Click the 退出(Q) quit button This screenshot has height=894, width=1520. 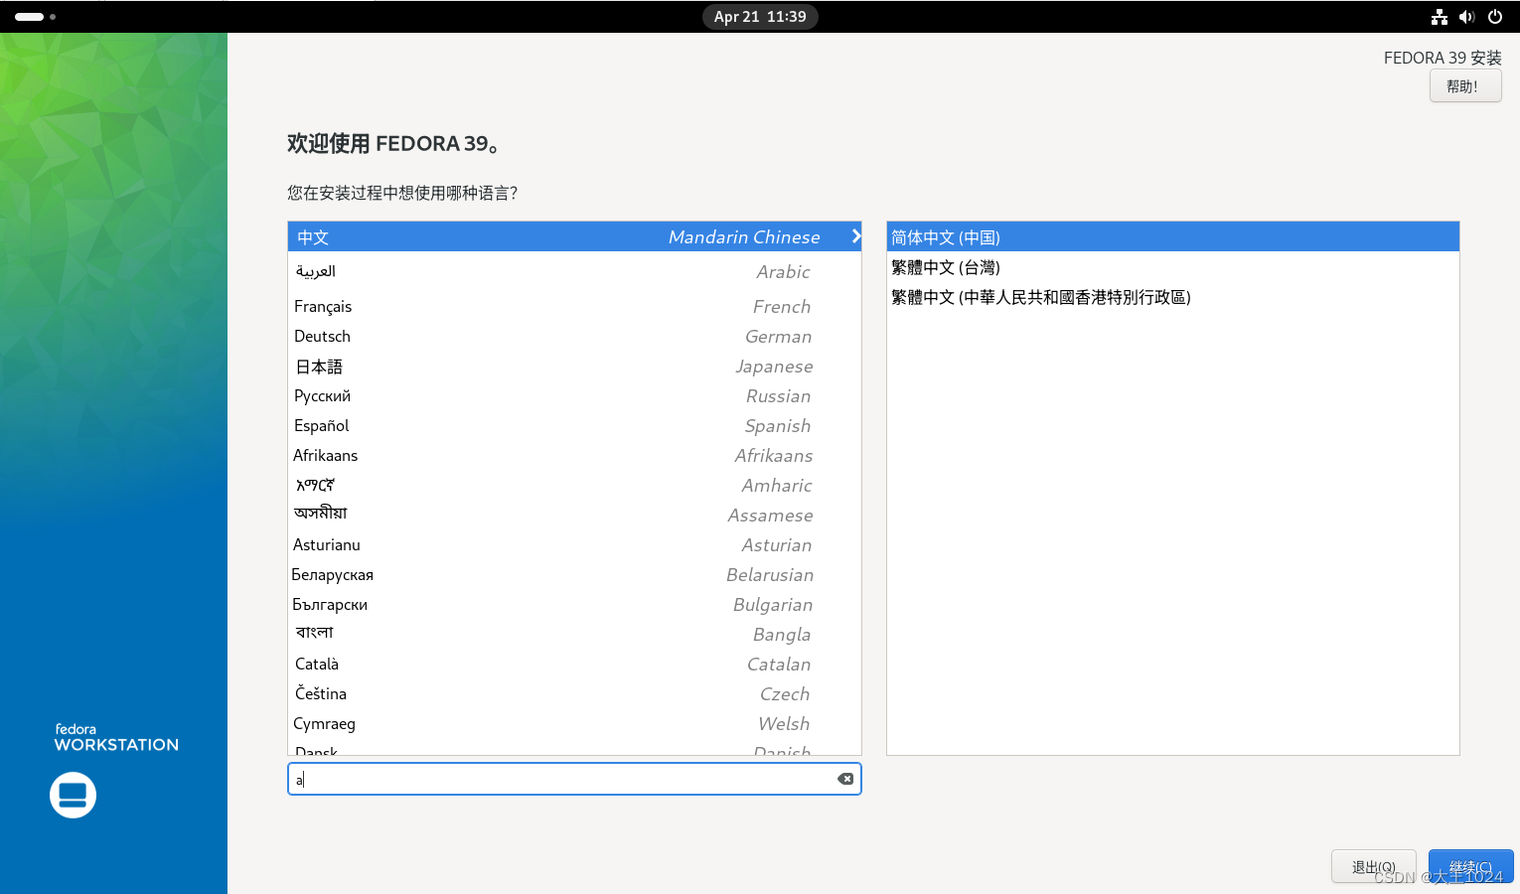click(1374, 867)
